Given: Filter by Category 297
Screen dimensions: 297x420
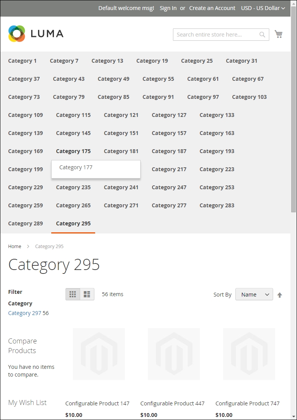Looking at the screenshot, I should pyautogui.click(x=25, y=313).
